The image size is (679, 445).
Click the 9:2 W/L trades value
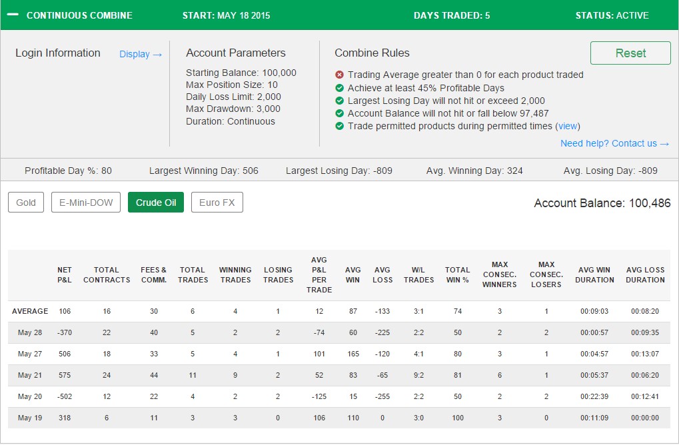coord(418,375)
